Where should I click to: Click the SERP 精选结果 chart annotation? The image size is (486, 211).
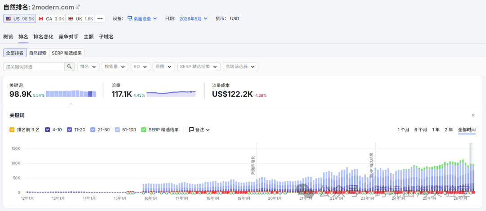pyautogui.click(x=371, y=165)
